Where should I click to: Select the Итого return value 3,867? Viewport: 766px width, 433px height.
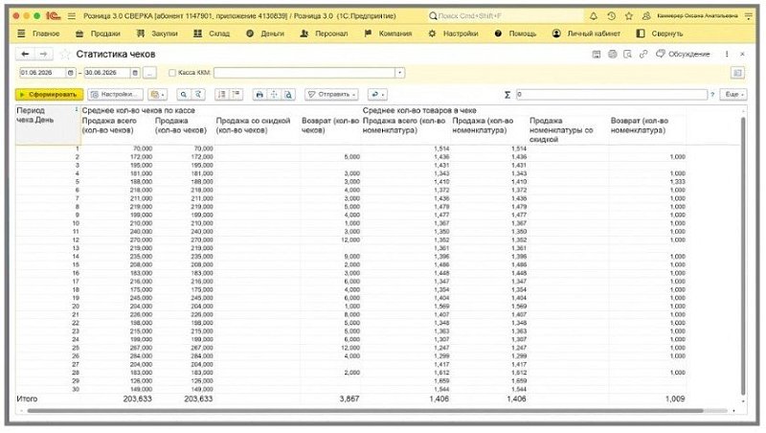point(349,399)
